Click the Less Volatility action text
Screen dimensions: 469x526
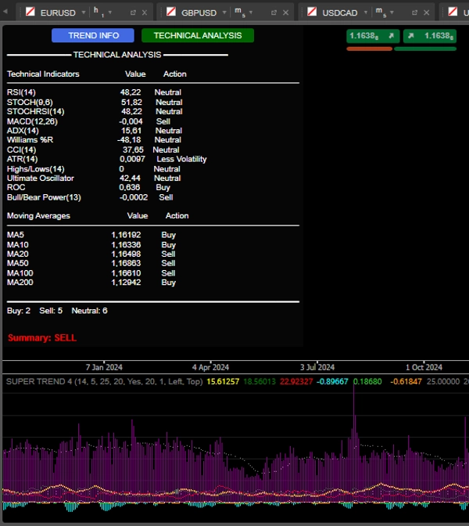(x=181, y=159)
